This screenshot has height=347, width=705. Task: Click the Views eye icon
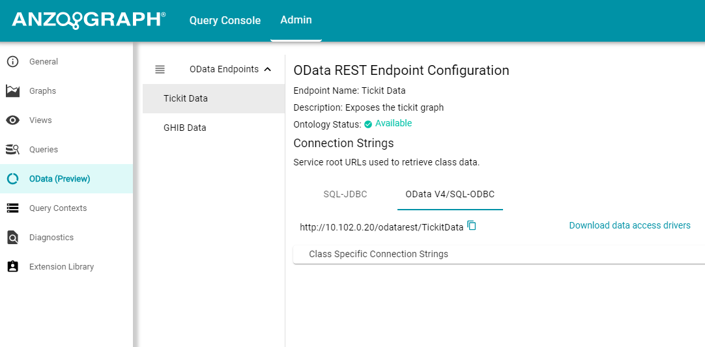pos(12,120)
